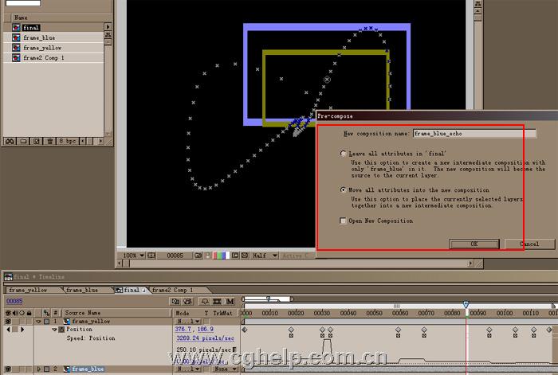Open frame_blue layer blending mode dropdown
Image resolution: width=558 pixels, height=375 pixels.
click(188, 369)
